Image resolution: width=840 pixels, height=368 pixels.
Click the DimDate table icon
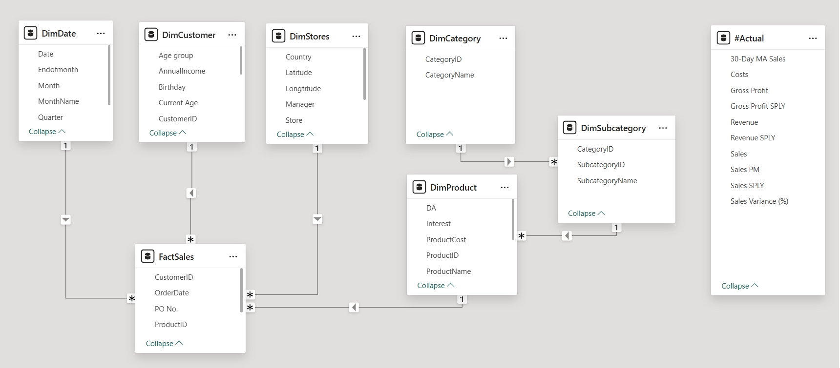click(30, 33)
